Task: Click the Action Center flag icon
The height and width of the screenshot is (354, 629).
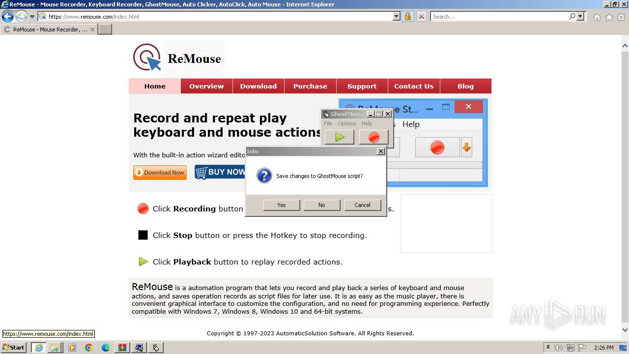Action: [x=582, y=348]
